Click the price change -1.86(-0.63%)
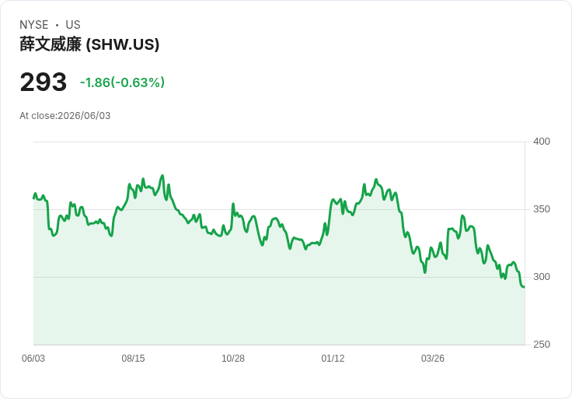Screen dimensions: 572x399 pyautogui.click(x=122, y=82)
